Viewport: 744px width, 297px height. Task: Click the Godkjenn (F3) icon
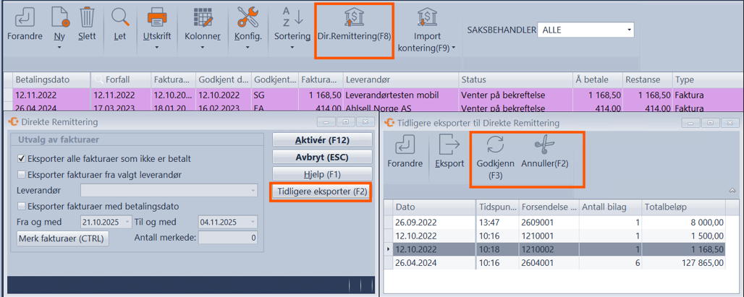tap(495, 145)
